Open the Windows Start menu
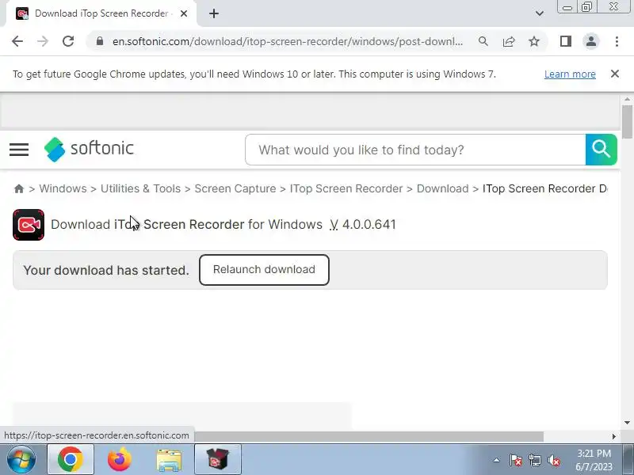 click(21, 459)
